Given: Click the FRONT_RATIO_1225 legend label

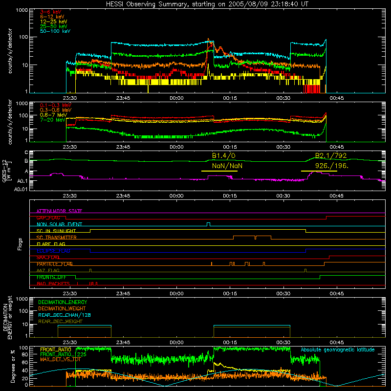Looking at the screenshot, I should [63, 354].
